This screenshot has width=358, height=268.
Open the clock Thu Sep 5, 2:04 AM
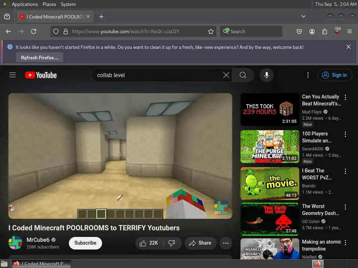(x=336, y=4)
